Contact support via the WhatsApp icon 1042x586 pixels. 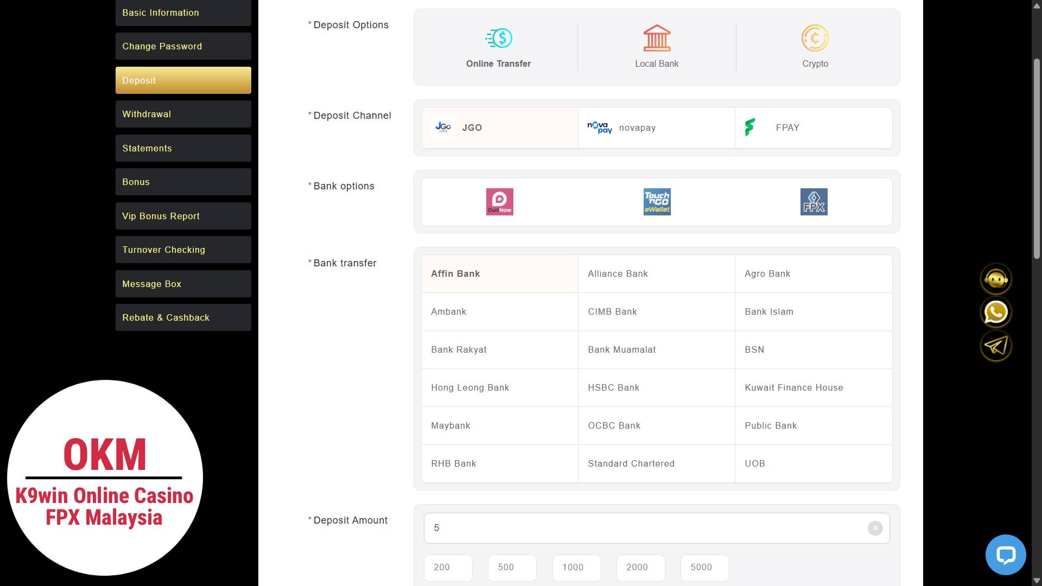coord(996,313)
